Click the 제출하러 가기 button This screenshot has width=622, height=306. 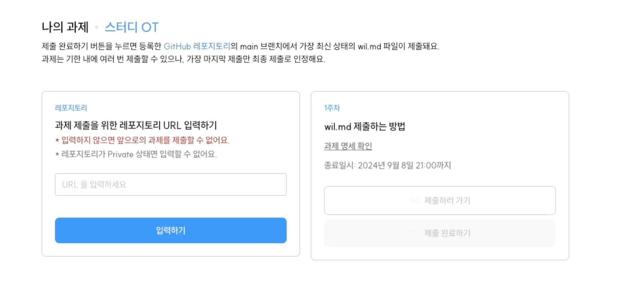pos(439,200)
